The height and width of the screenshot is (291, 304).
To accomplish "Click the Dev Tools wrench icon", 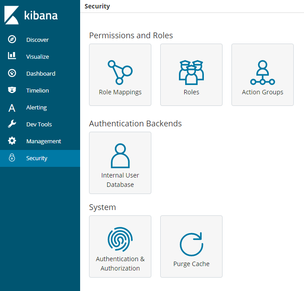I will coord(12,124).
